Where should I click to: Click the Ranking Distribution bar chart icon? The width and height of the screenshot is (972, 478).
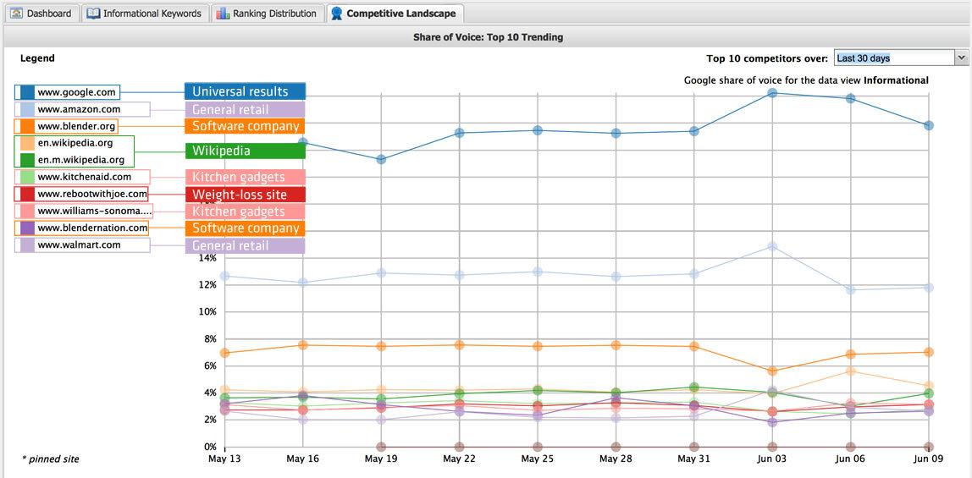coord(222,14)
